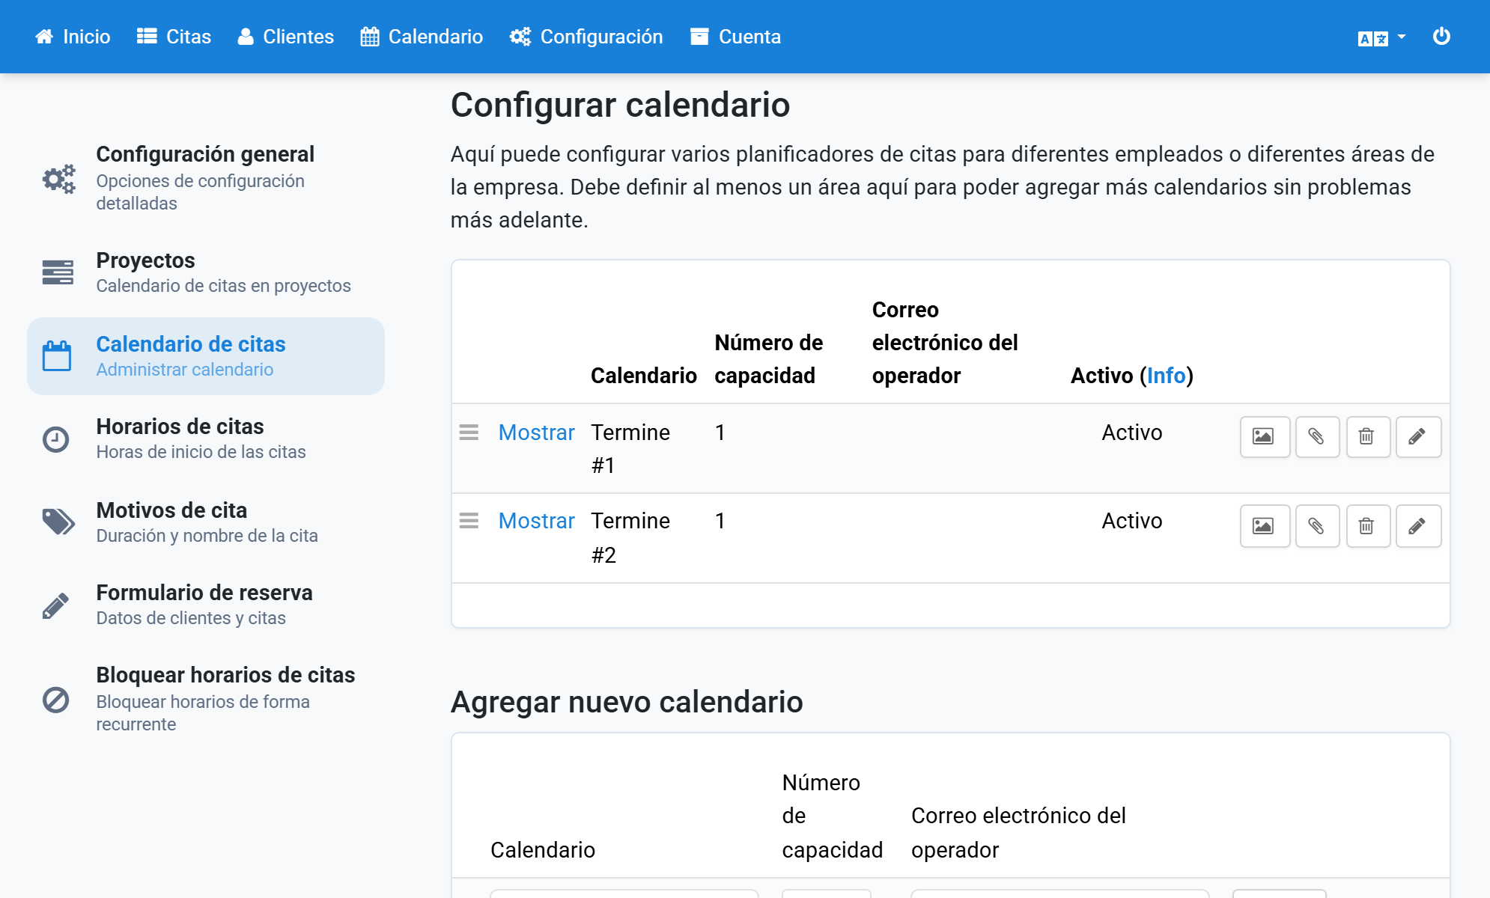The image size is (1490, 898).
Task: Open Clientes in the top navigation
Action: click(285, 37)
